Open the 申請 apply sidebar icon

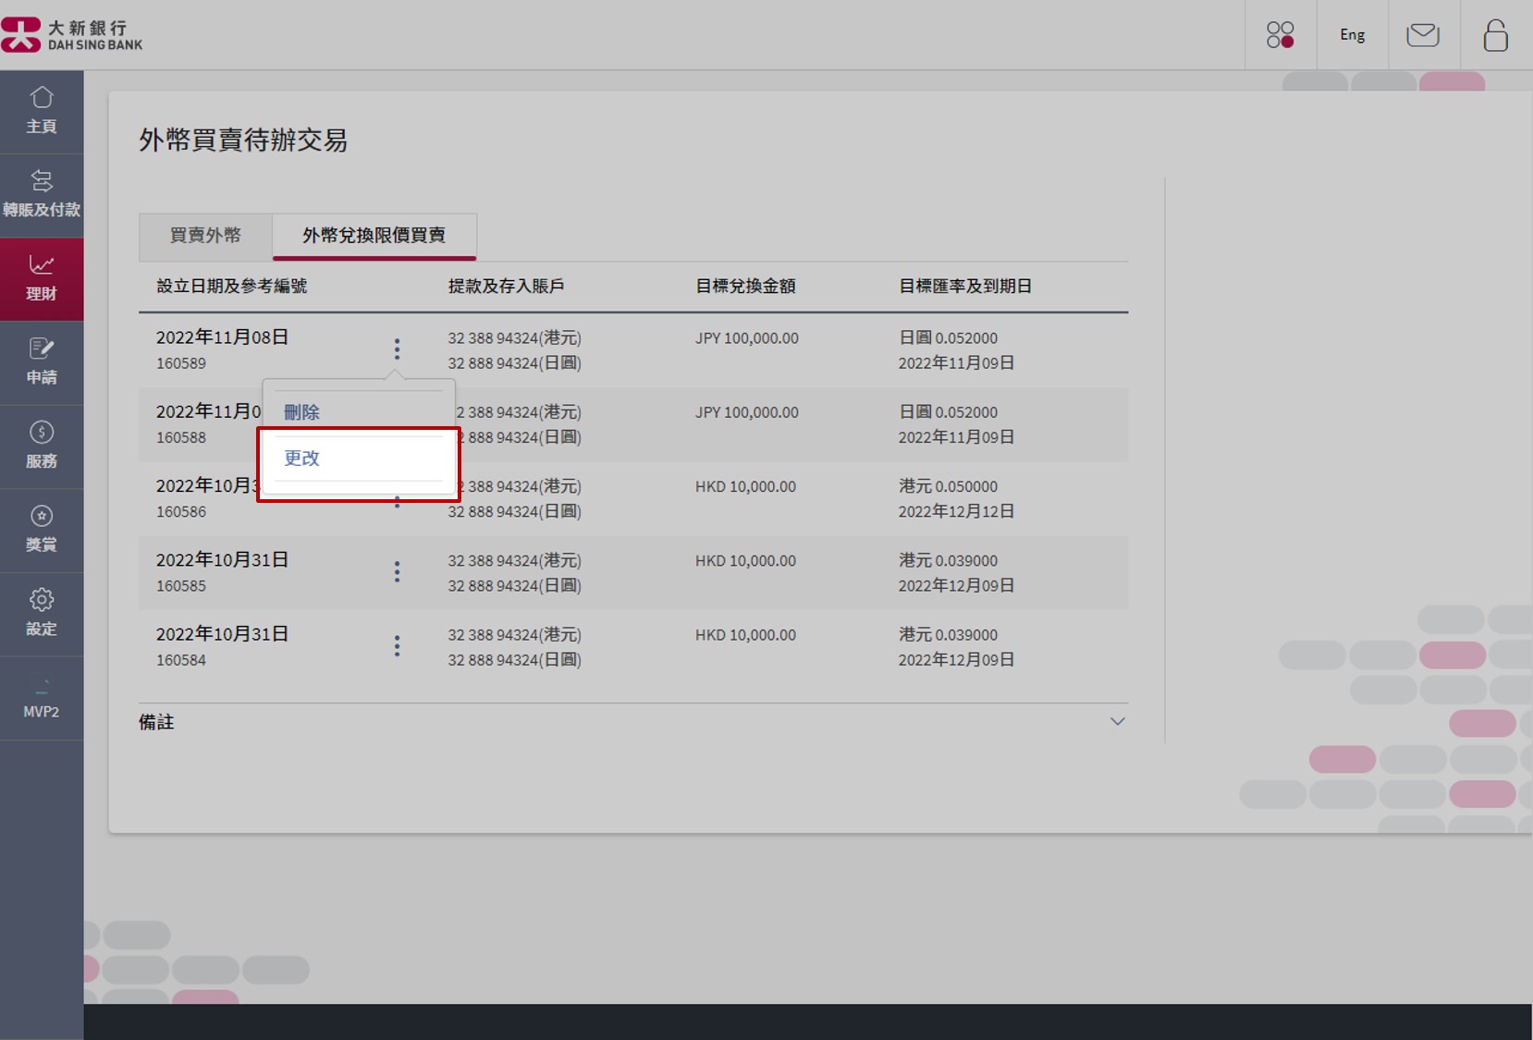[x=42, y=361]
